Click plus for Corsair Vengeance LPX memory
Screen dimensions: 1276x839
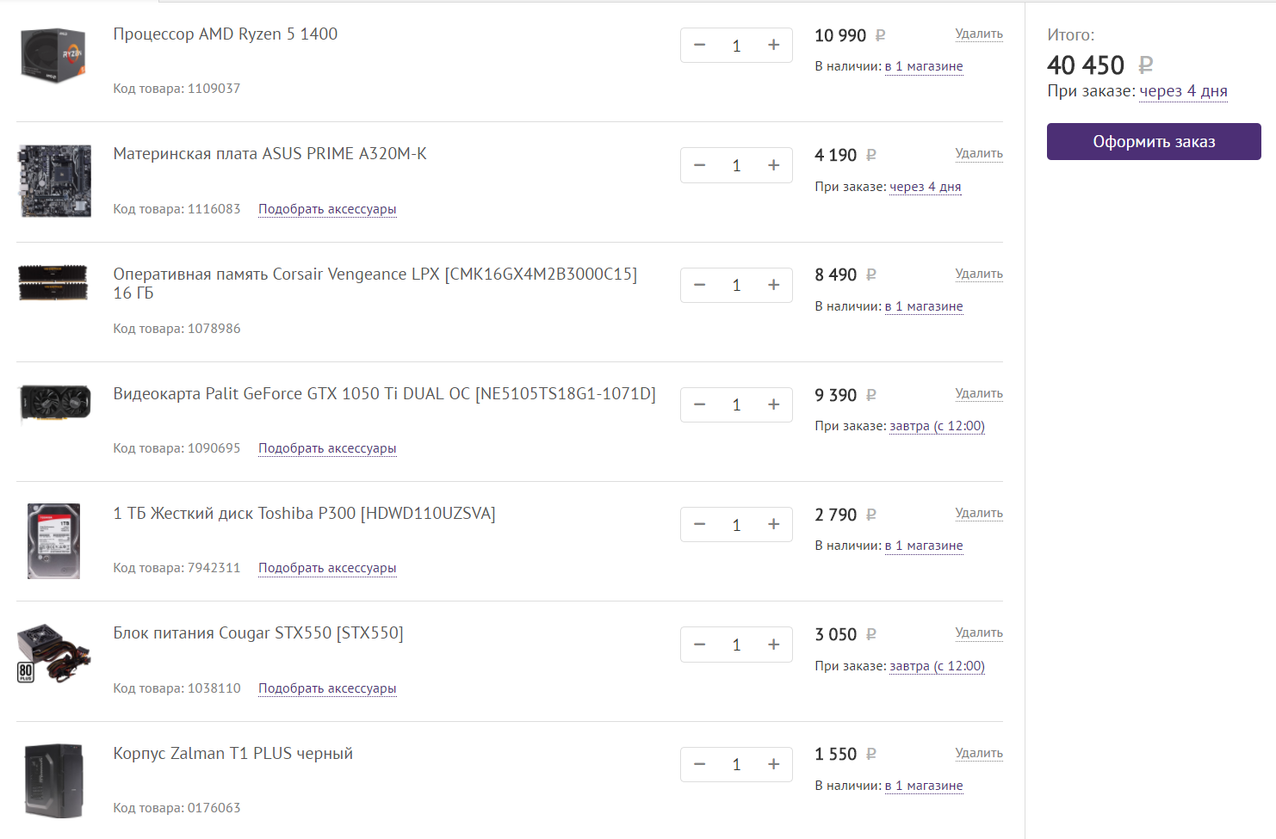click(x=773, y=285)
